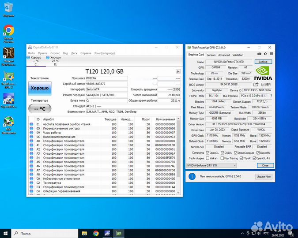The image size is (298, 238).
Task: Click the attribute list scroll-down arrow
Action: coord(178,192)
